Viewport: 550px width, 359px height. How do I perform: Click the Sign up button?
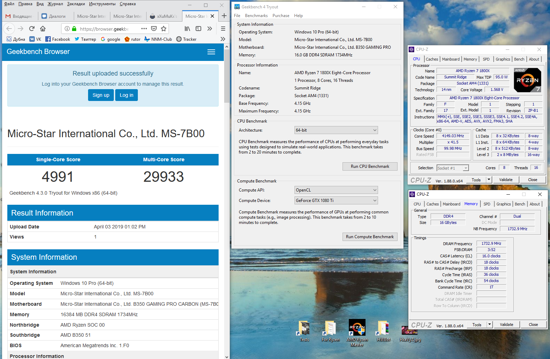pyautogui.click(x=101, y=95)
